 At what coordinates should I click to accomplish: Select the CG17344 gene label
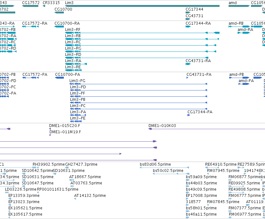(x=194, y=9)
